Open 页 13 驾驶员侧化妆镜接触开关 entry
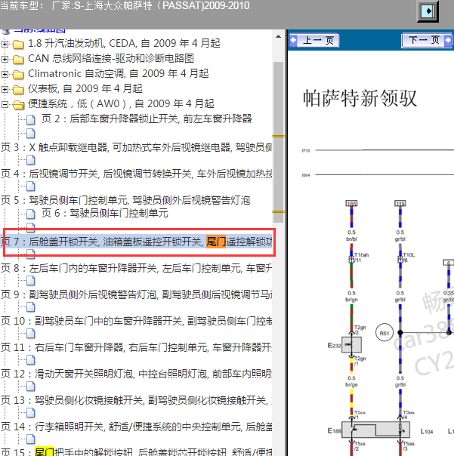This screenshot has height=456, width=454. [x=136, y=400]
